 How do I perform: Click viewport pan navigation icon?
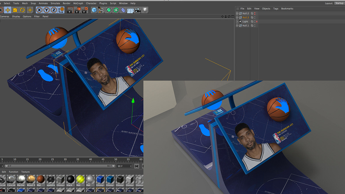point(223,16)
